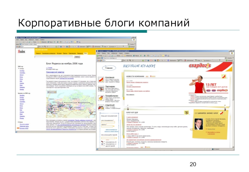The image size is (249, 172).
Task: Click the password input field in login box
Action: click(x=107, y=126)
